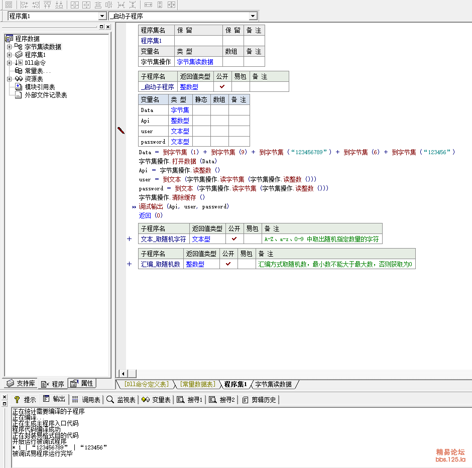Switch to the 支持库 panel tab

tap(21, 383)
